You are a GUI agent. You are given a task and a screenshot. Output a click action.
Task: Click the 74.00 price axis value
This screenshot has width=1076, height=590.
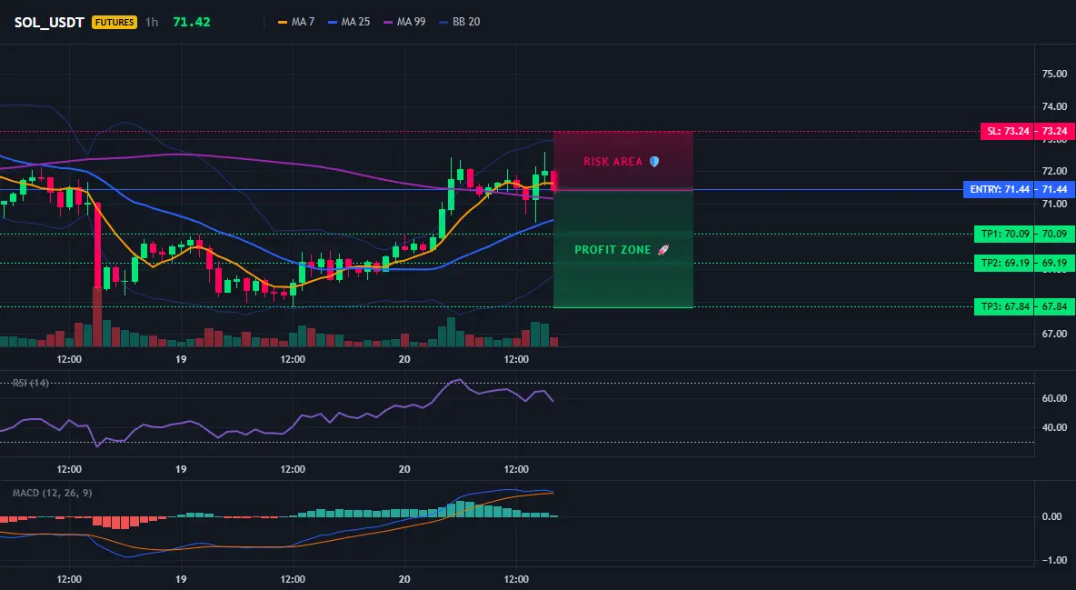tap(1054, 106)
